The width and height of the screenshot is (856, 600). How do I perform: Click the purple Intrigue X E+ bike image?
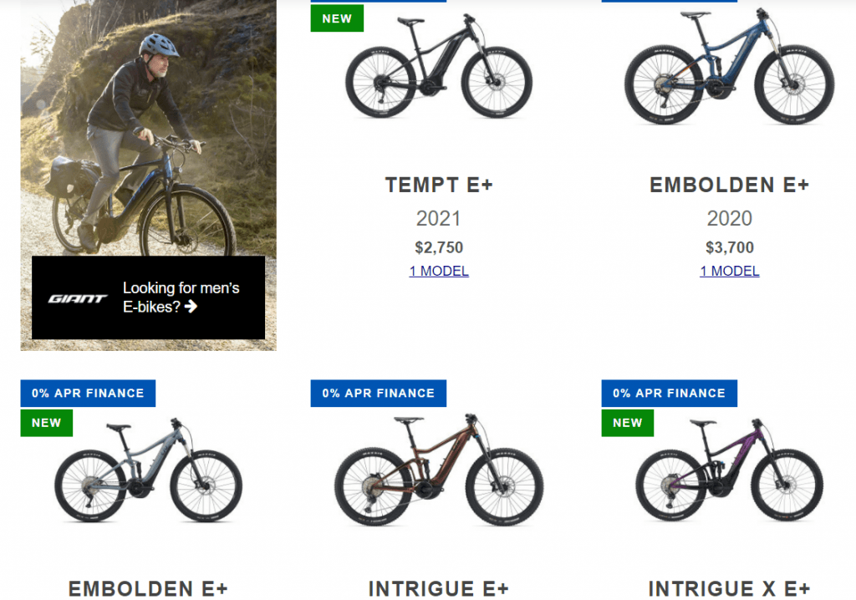pos(729,470)
